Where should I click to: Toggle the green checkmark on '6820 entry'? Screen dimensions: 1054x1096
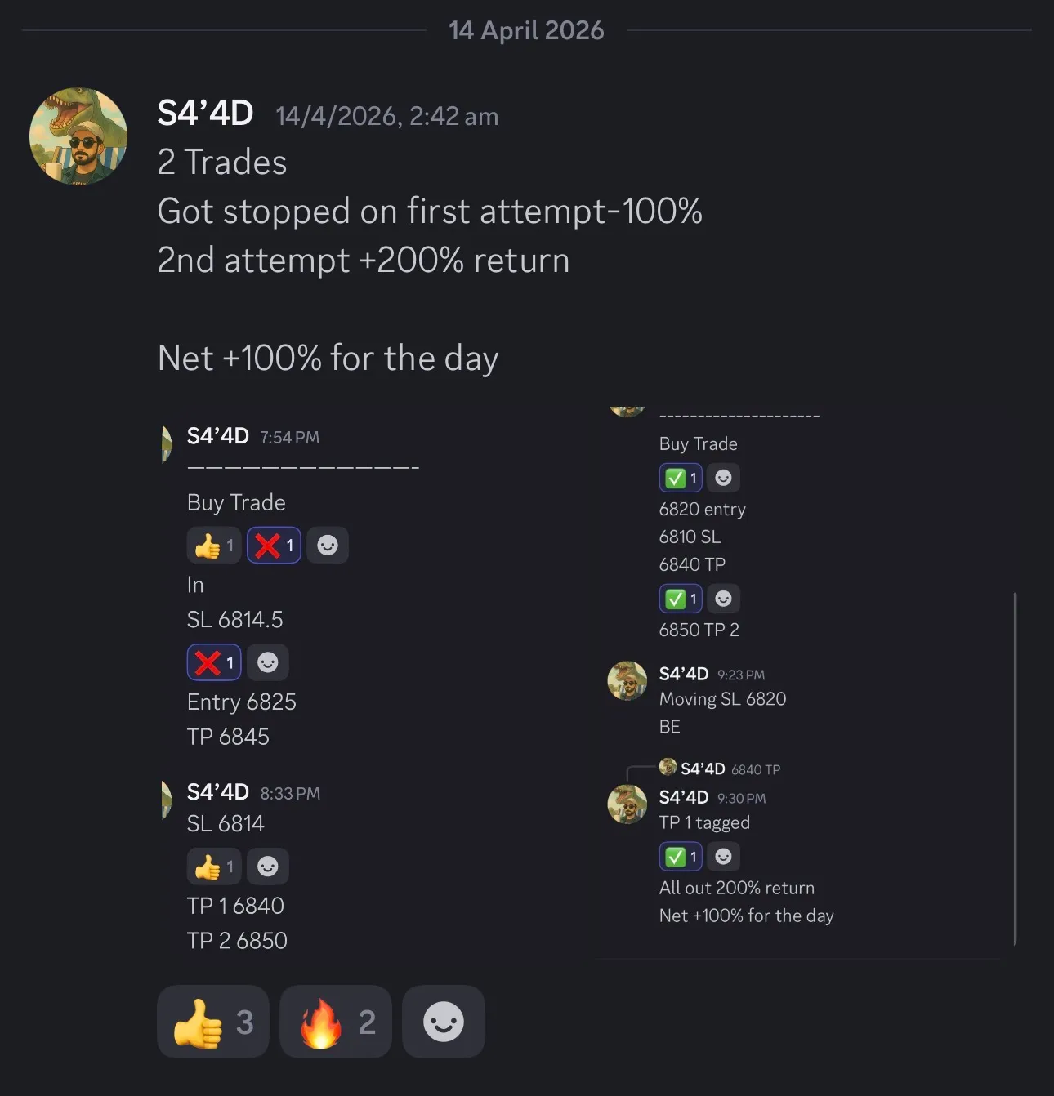[x=680, y=477]
